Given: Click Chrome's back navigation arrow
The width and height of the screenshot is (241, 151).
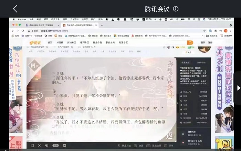Looking at the screenshot, I should (x=13, y=31).
